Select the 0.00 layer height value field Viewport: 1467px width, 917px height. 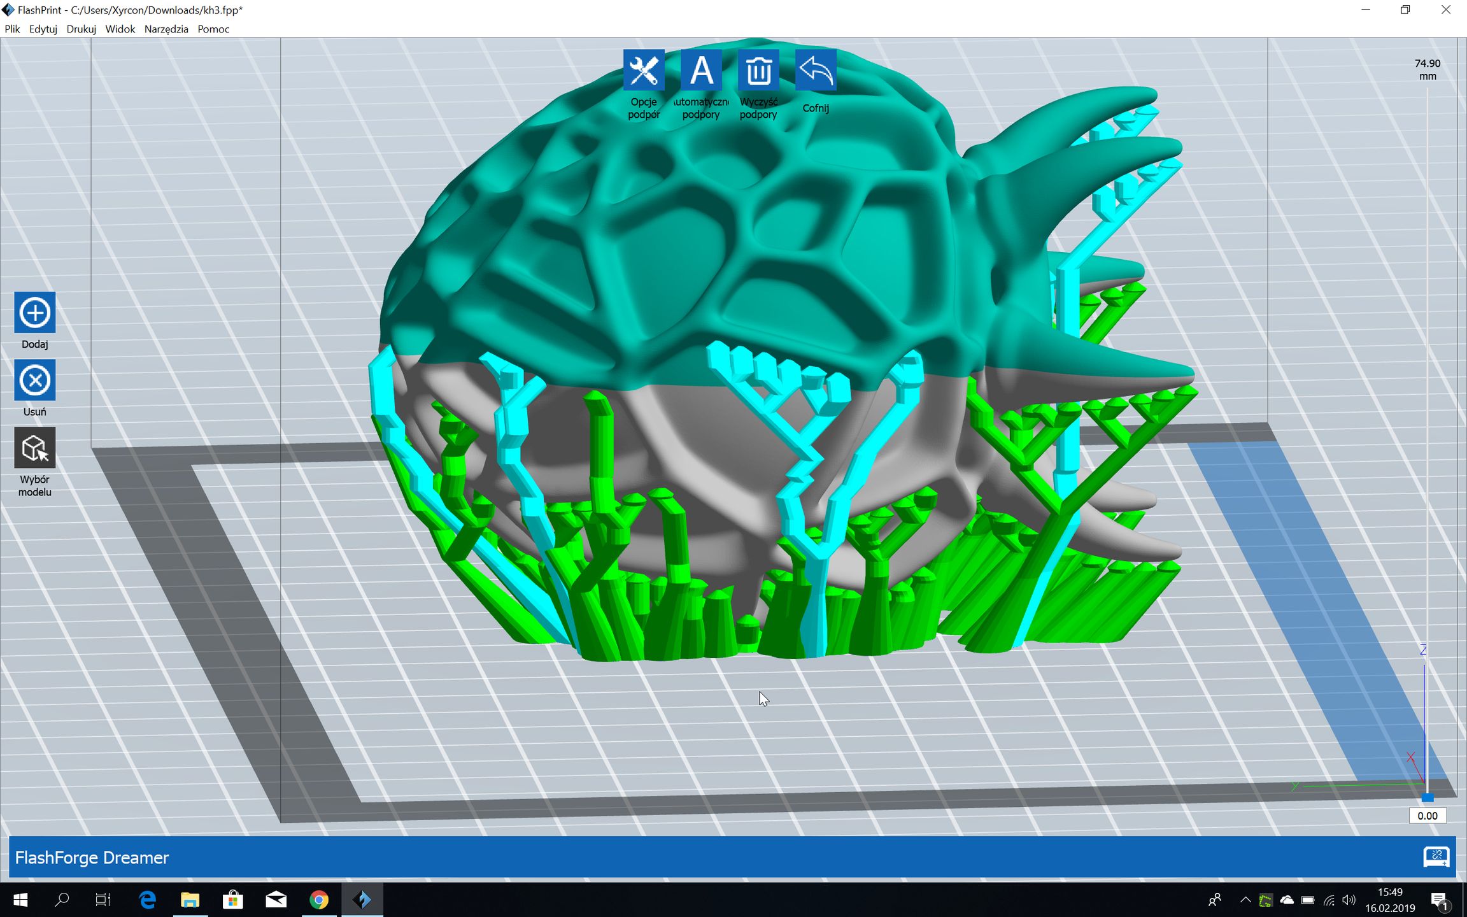1428,816
